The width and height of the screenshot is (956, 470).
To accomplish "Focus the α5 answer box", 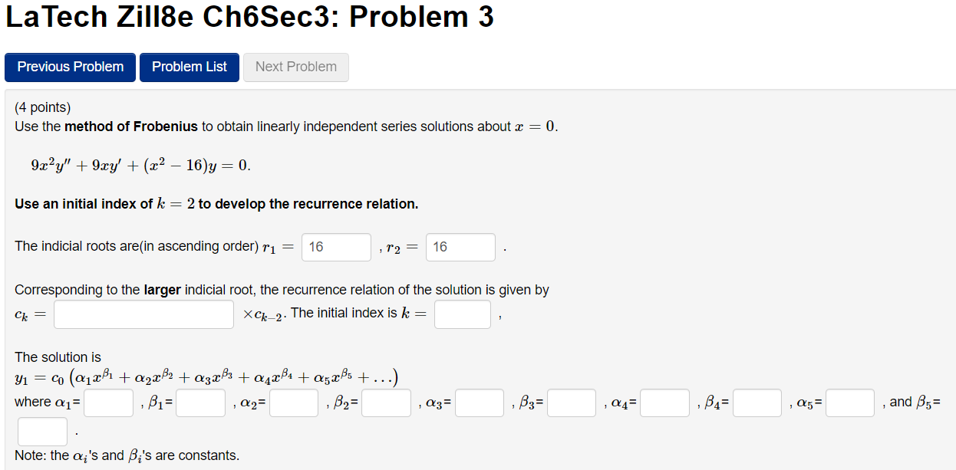I will point(850,403).
